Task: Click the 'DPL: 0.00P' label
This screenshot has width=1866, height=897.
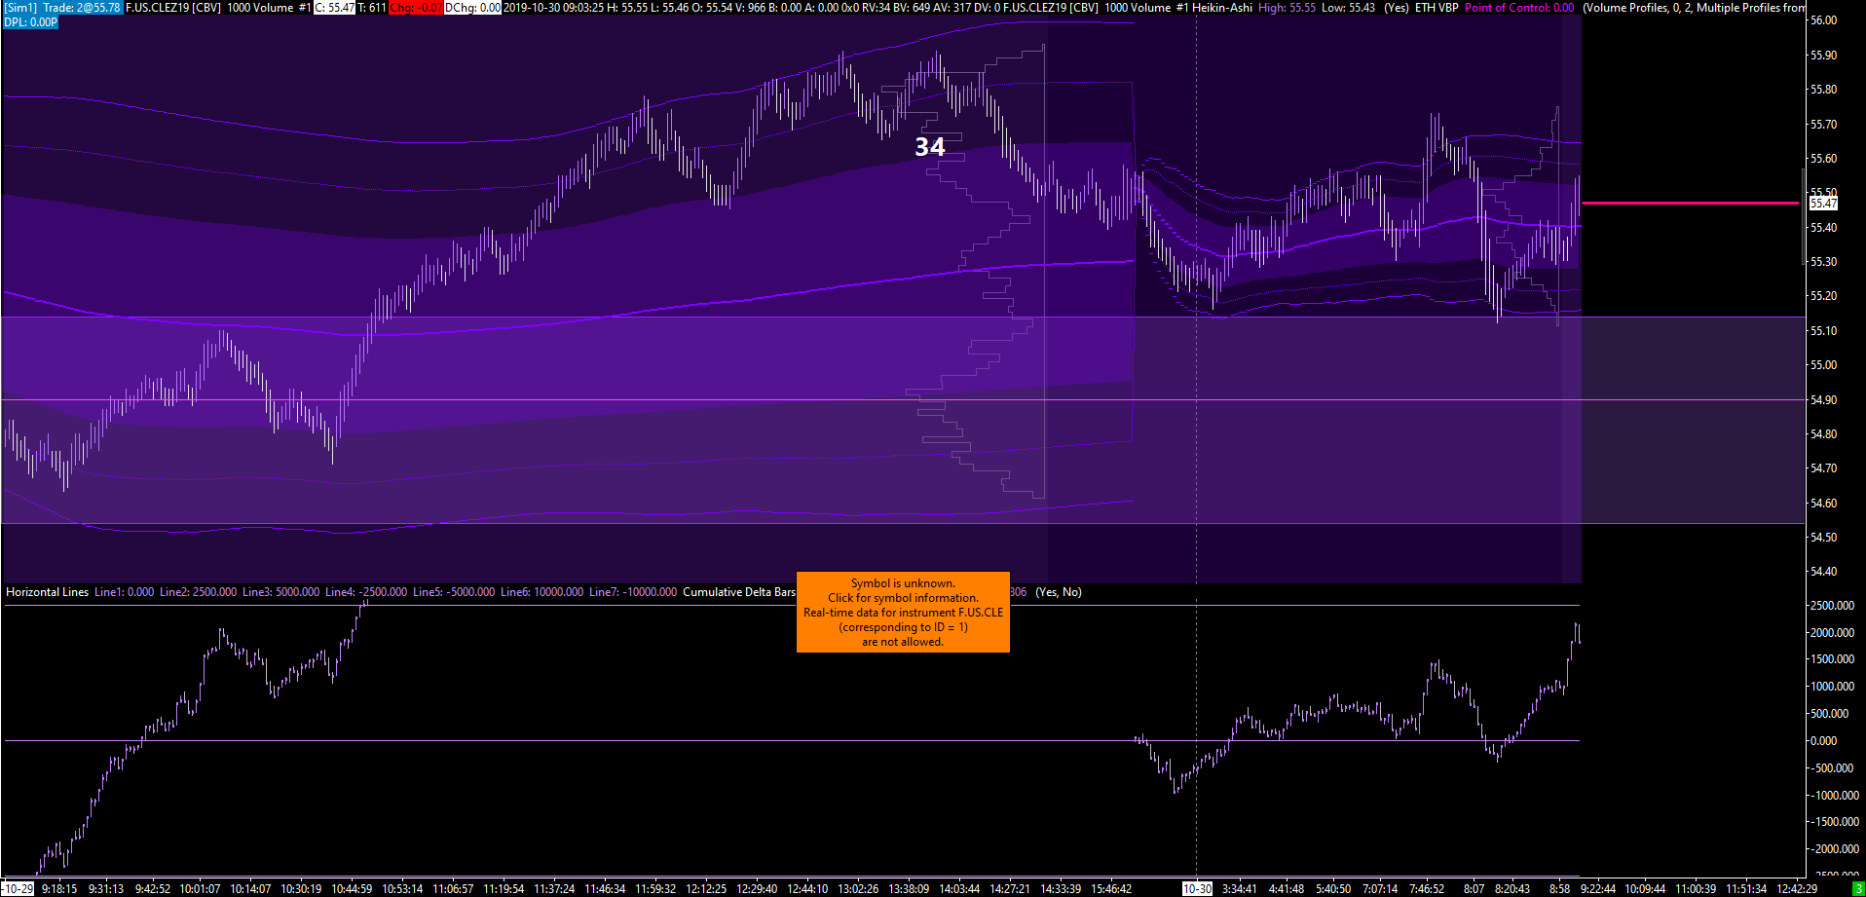Action: click(30, 21)
